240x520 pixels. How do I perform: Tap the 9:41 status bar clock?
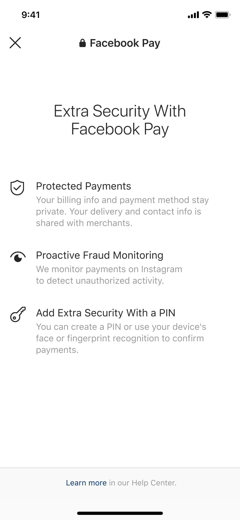(31, 15)
